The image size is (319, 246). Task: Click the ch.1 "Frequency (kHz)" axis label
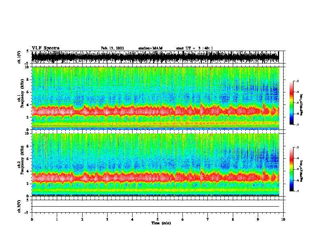[x=22, y=93]
